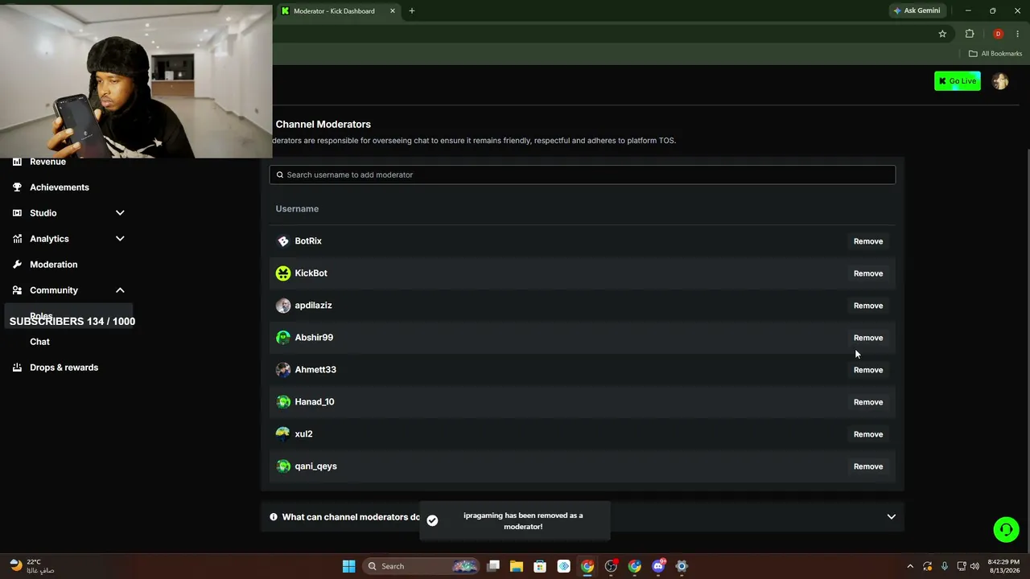Expand the channel moderators FAQ chevron
Viewport: 1030px width, 579px height.
click(x=891, y=517)
